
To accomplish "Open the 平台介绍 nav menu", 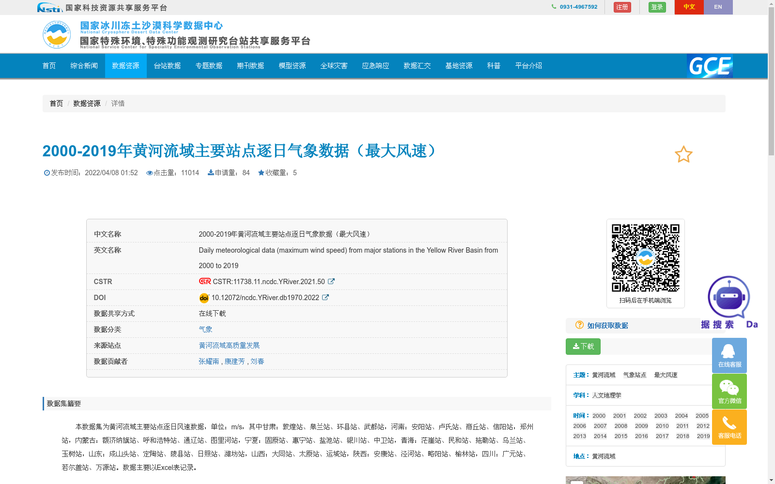I will pos(528,66).
